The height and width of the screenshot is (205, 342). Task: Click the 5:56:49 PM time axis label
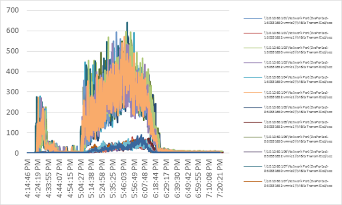coord(134,178)
